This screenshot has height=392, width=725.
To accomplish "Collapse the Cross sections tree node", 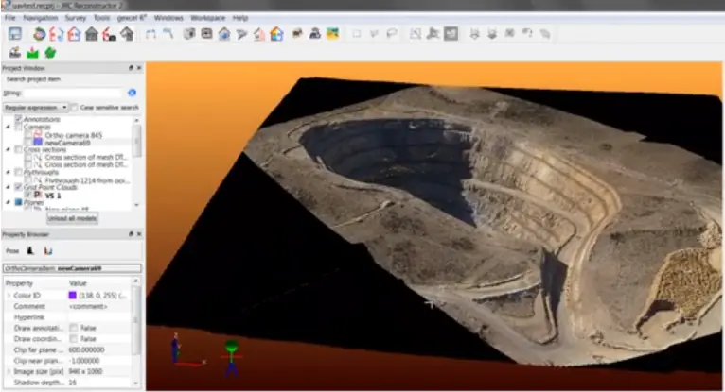I will (x=9, y=149).
